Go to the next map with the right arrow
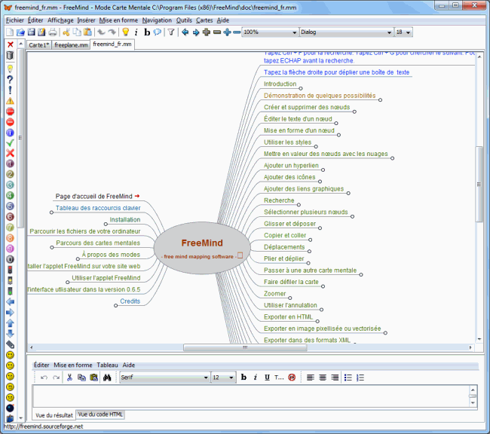The width and height of the screenshot is (490, 434). pyautogui.click(x=196, y=32)
